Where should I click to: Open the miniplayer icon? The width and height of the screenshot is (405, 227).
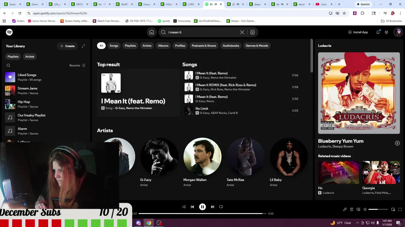point(393,209)
